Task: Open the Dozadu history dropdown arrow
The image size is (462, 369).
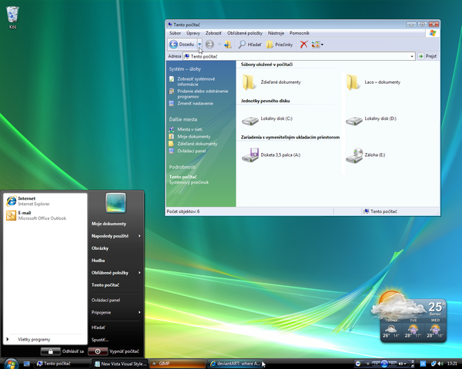Action: coord(199,45)
